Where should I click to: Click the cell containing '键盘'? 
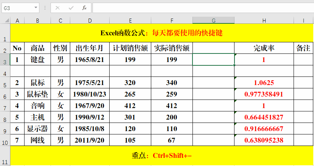[x=38, y=59]
